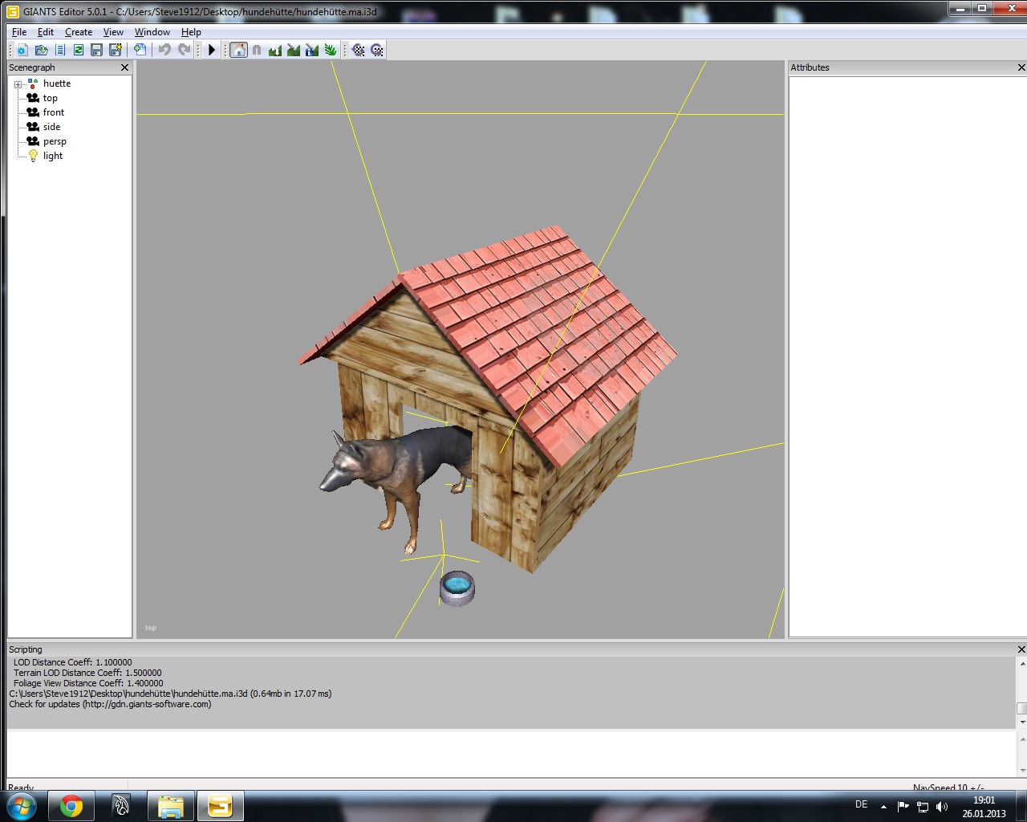The width and height of the screenshot is (1027, 822).
Task: Close the Scripting panel
Action: (1021, 649)
